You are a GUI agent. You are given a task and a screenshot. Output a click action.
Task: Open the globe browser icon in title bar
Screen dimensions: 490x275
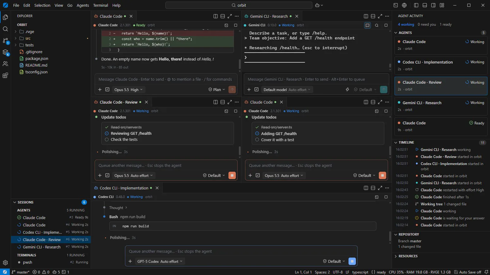(x=404, y=5)
